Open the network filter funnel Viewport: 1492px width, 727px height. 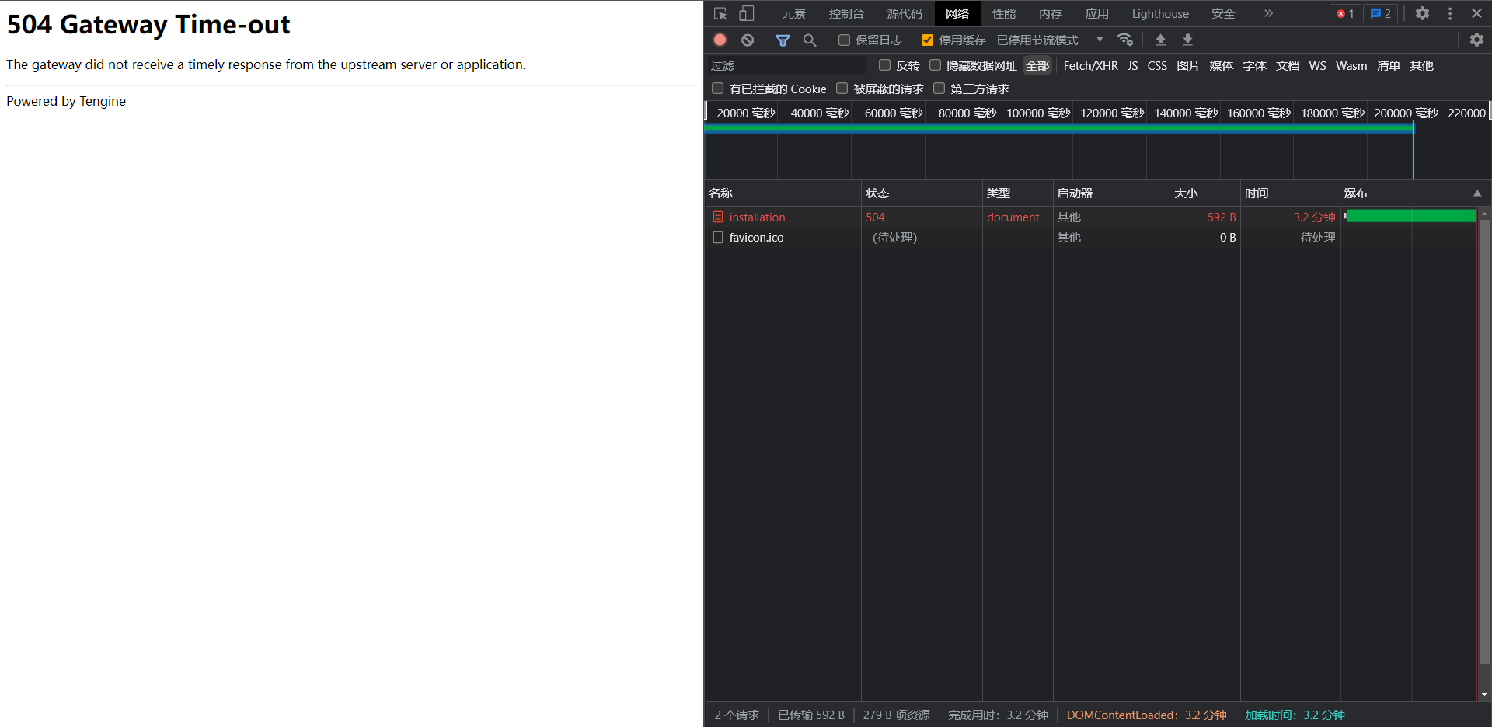point(783,40)
